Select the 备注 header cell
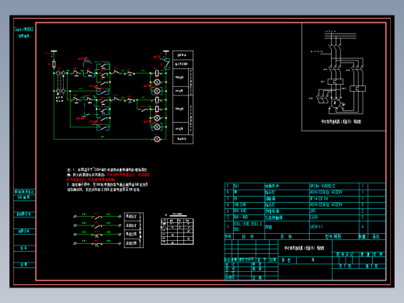Viewport: 404px width, 303px height. coord(376,236)
